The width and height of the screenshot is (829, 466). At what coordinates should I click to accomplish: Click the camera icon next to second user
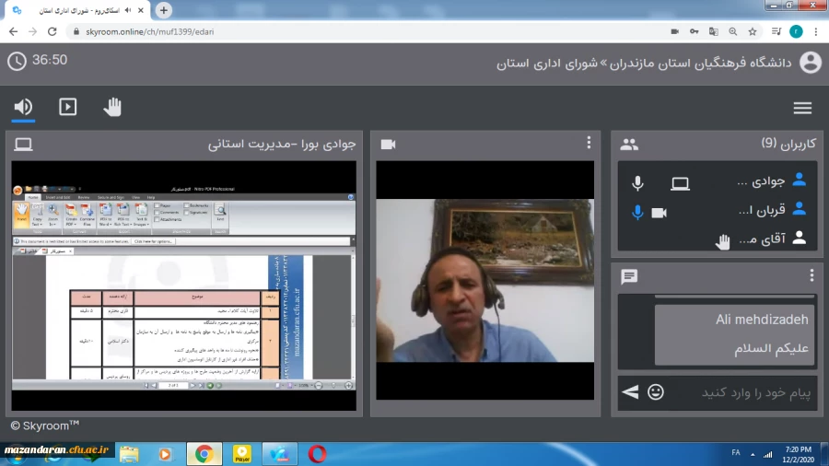(x=660, y=212)
